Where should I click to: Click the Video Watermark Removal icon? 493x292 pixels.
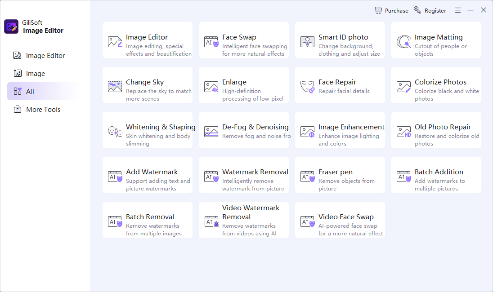click(x=211, y=221)
